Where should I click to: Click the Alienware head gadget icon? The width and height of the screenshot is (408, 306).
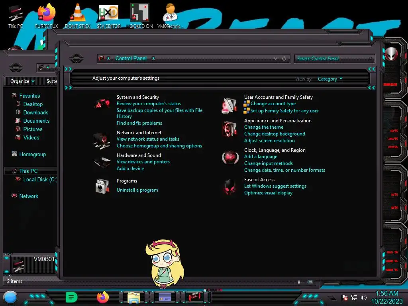[391, 54]
